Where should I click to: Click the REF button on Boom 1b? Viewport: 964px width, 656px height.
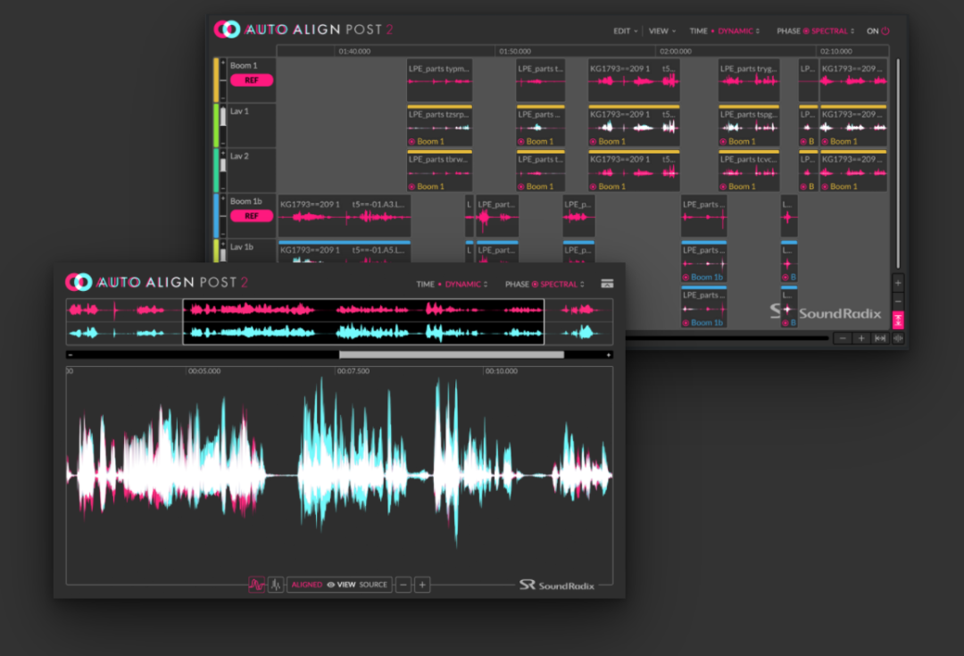click(252, 216)
